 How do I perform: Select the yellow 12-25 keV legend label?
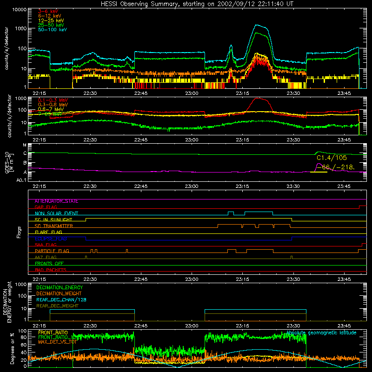pos(51,20)
